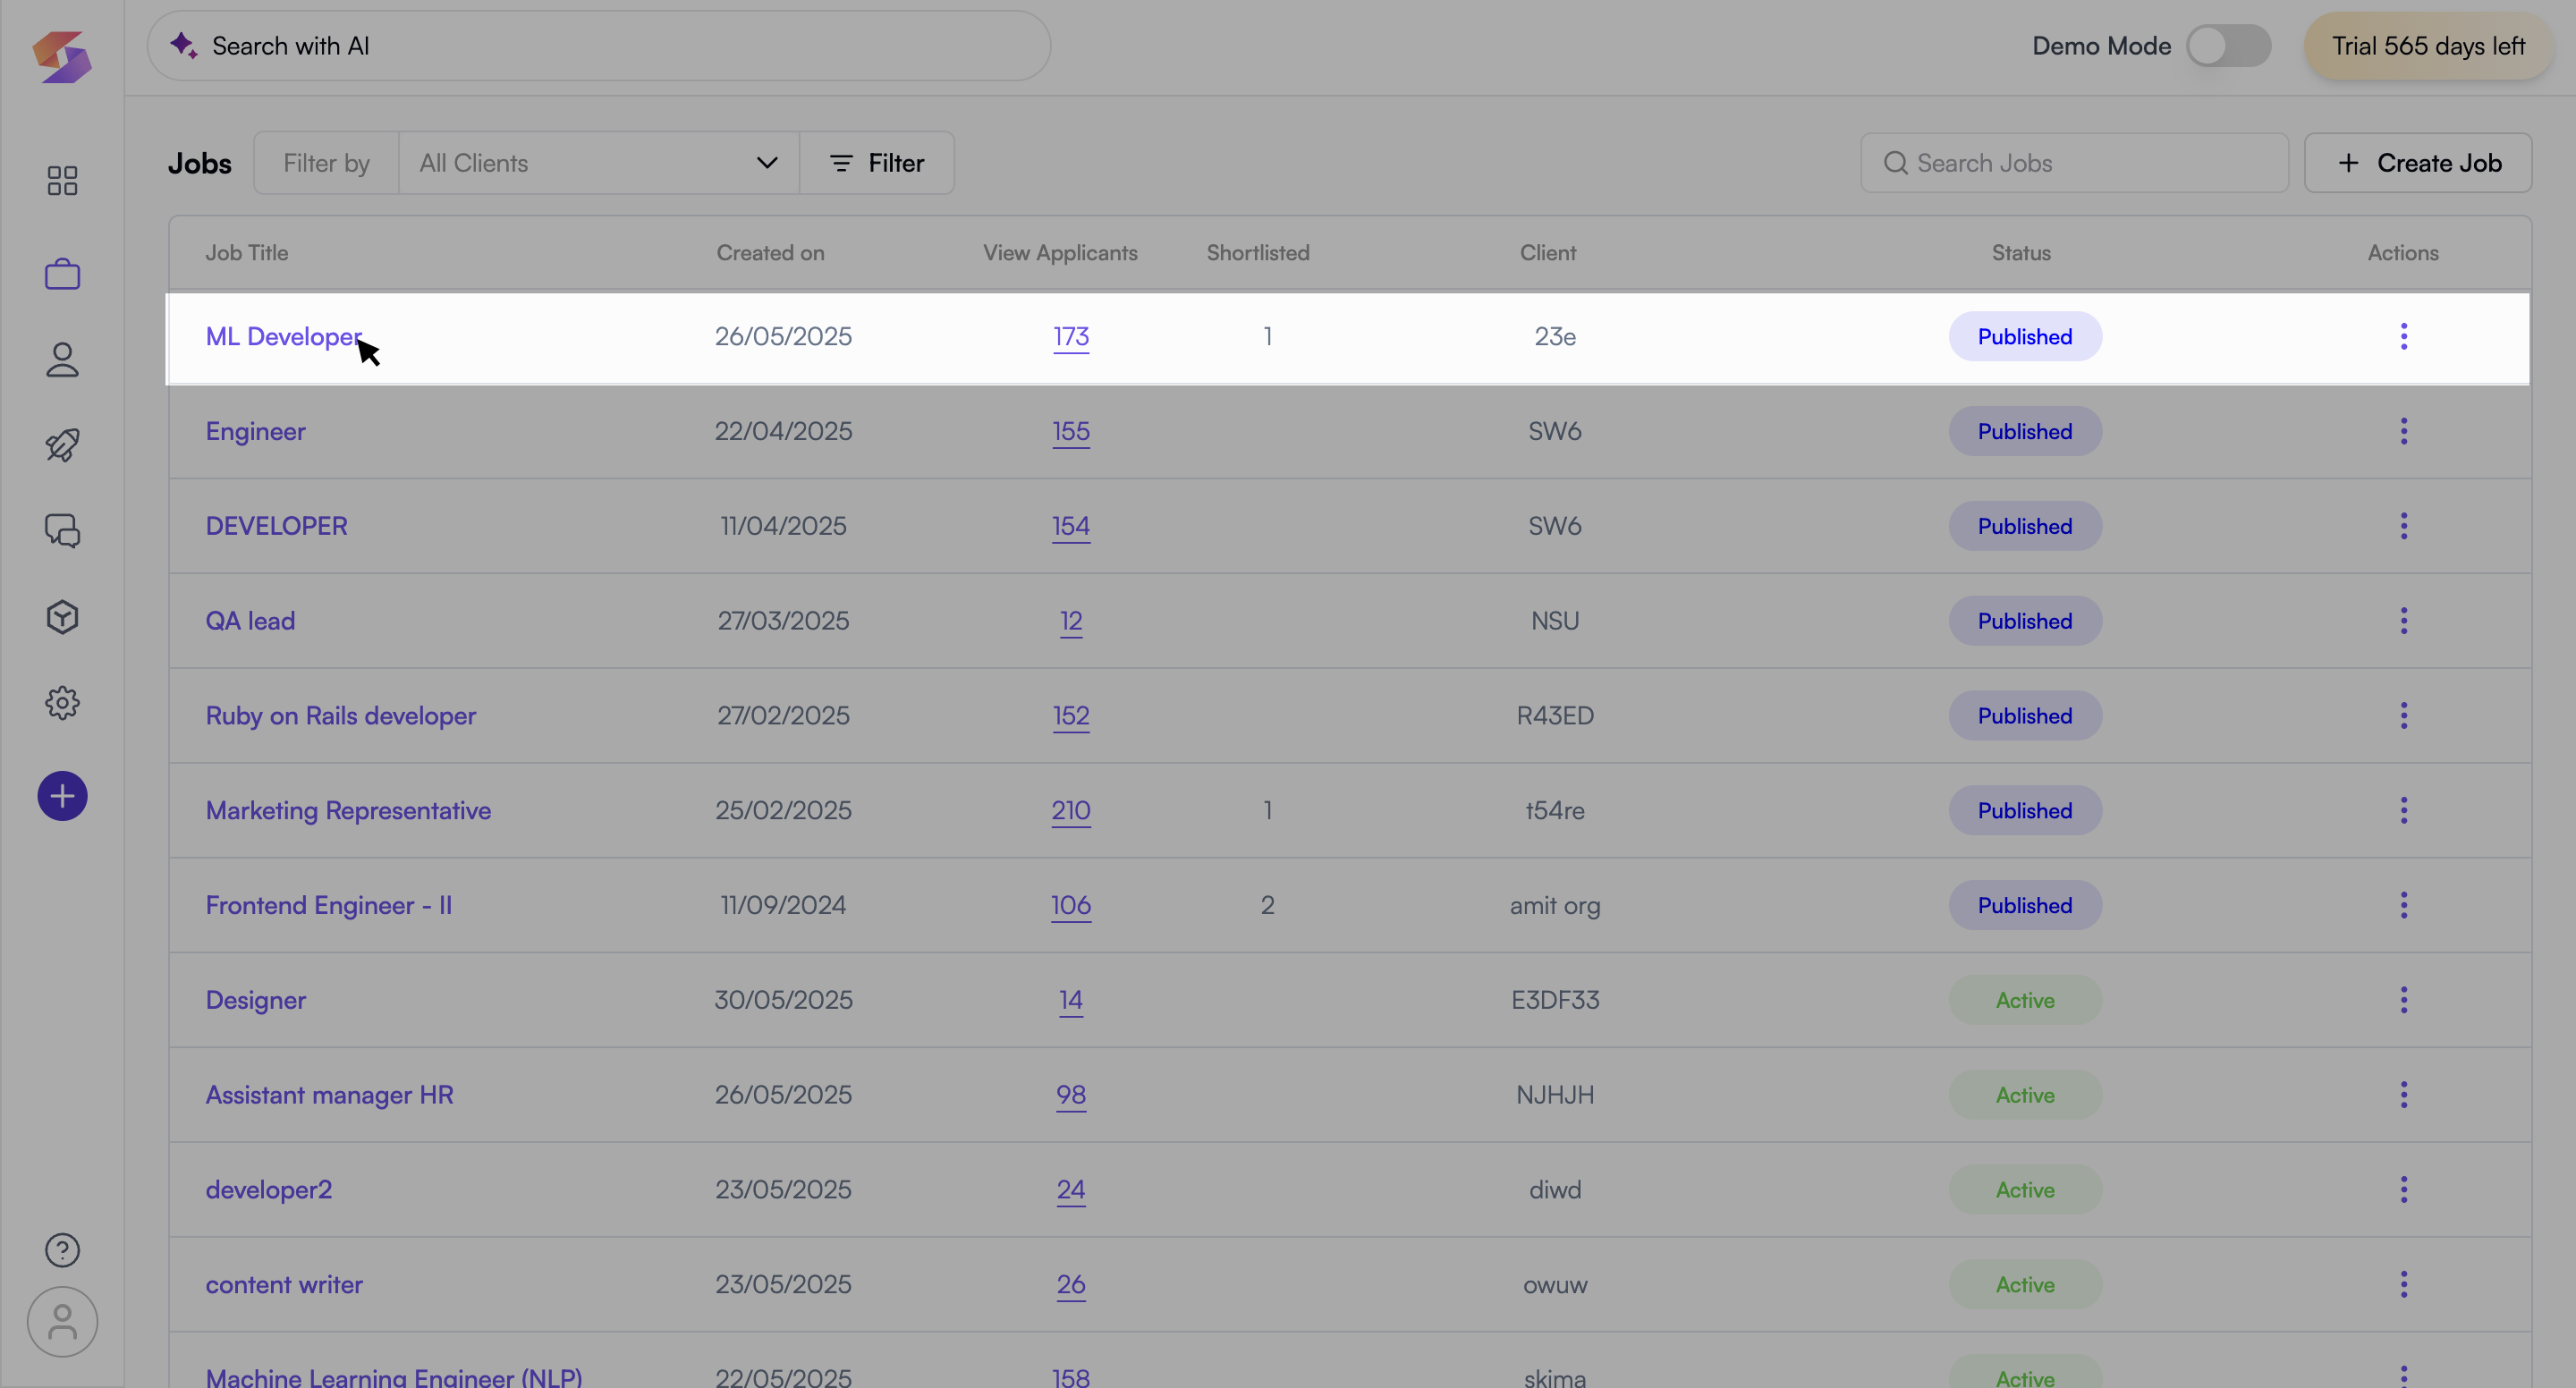Click the Filter button
The image size is (2576, 1388).
pyautogui.click(x=877, y=163)
